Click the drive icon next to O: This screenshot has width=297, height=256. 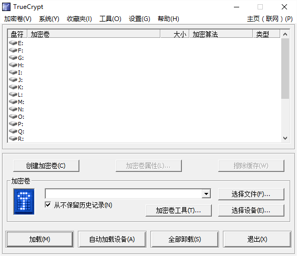[x=13, y=117]
